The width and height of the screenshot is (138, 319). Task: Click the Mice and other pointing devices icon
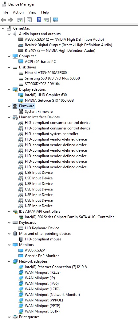pos(15,234)
